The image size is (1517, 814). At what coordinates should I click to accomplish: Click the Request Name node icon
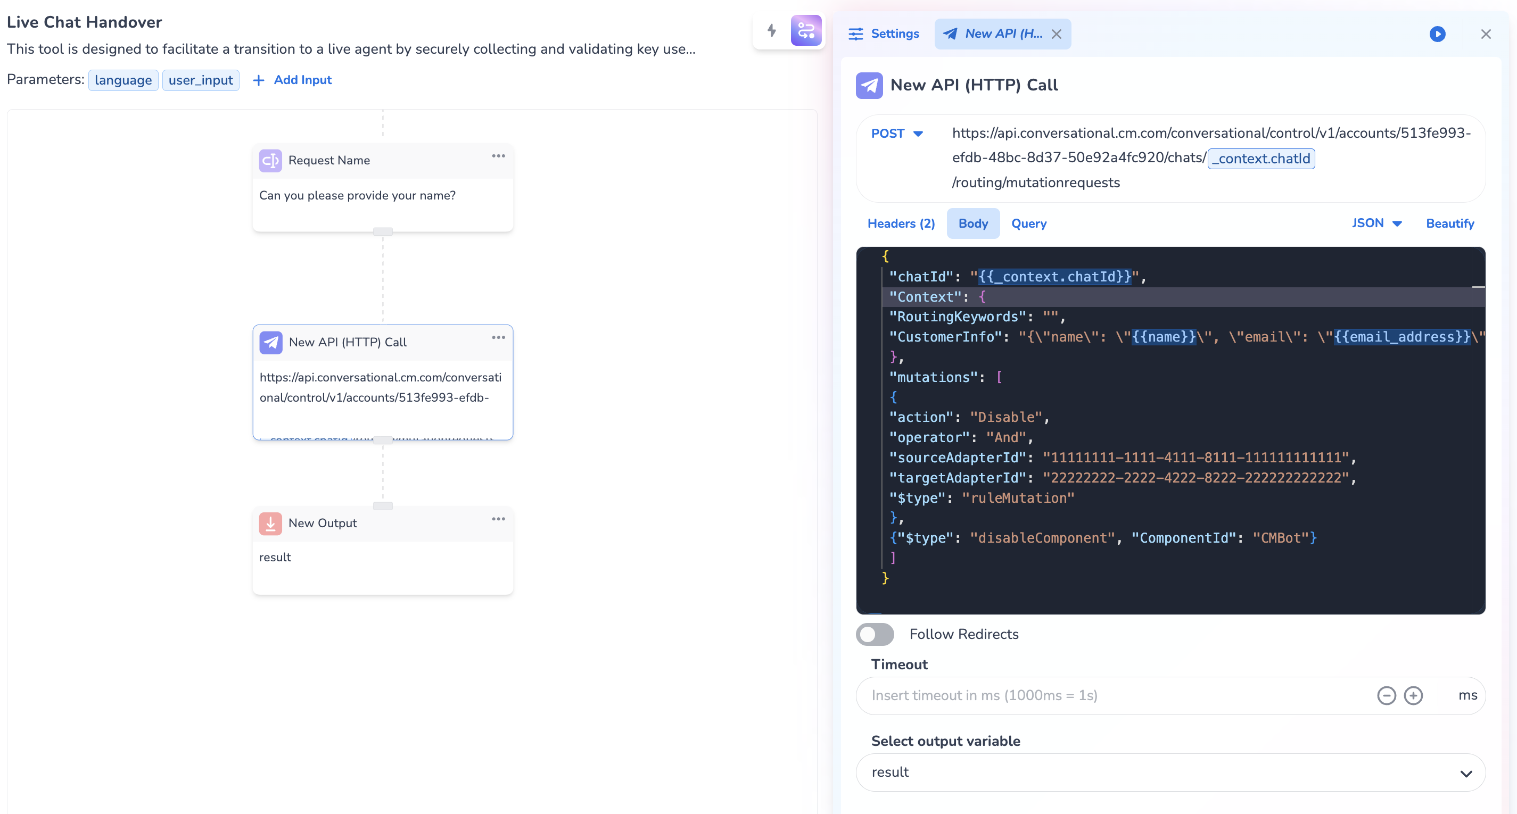point(270,160)
